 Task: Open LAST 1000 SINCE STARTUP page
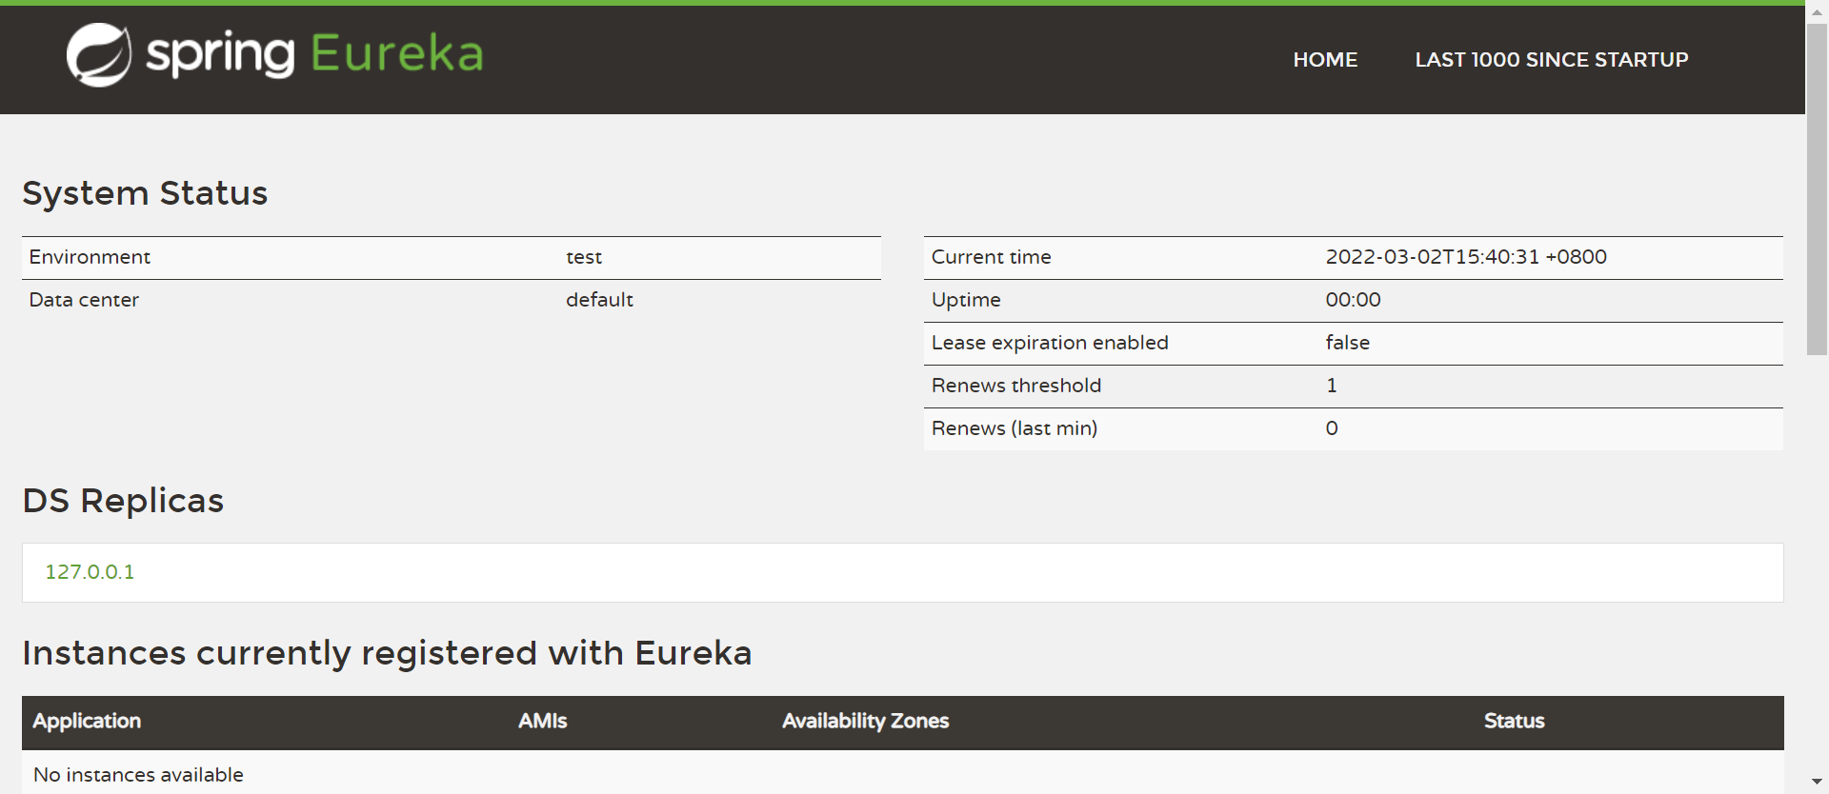[x=1551, y=60]
